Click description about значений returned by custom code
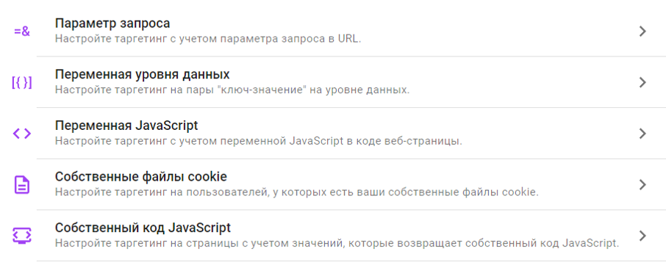Viewport: 666px width, 276px height. 337,244
